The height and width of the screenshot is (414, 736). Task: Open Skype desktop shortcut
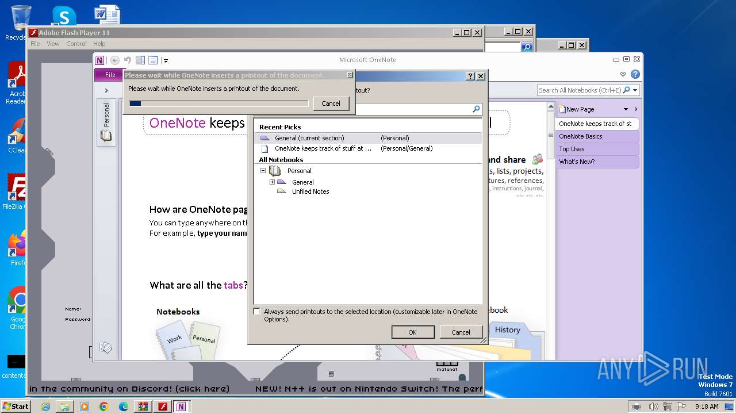(64, 16)
